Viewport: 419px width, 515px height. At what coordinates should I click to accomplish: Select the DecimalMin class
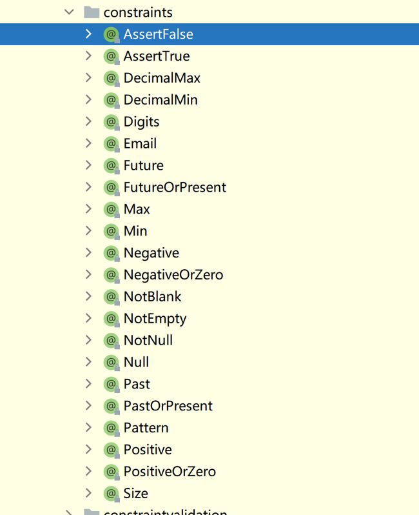click(161, 100)
